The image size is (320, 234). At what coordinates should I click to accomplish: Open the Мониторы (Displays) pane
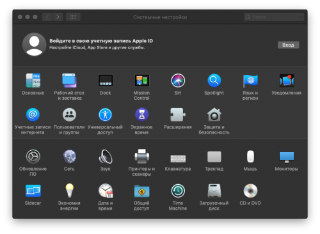point(287,157)
